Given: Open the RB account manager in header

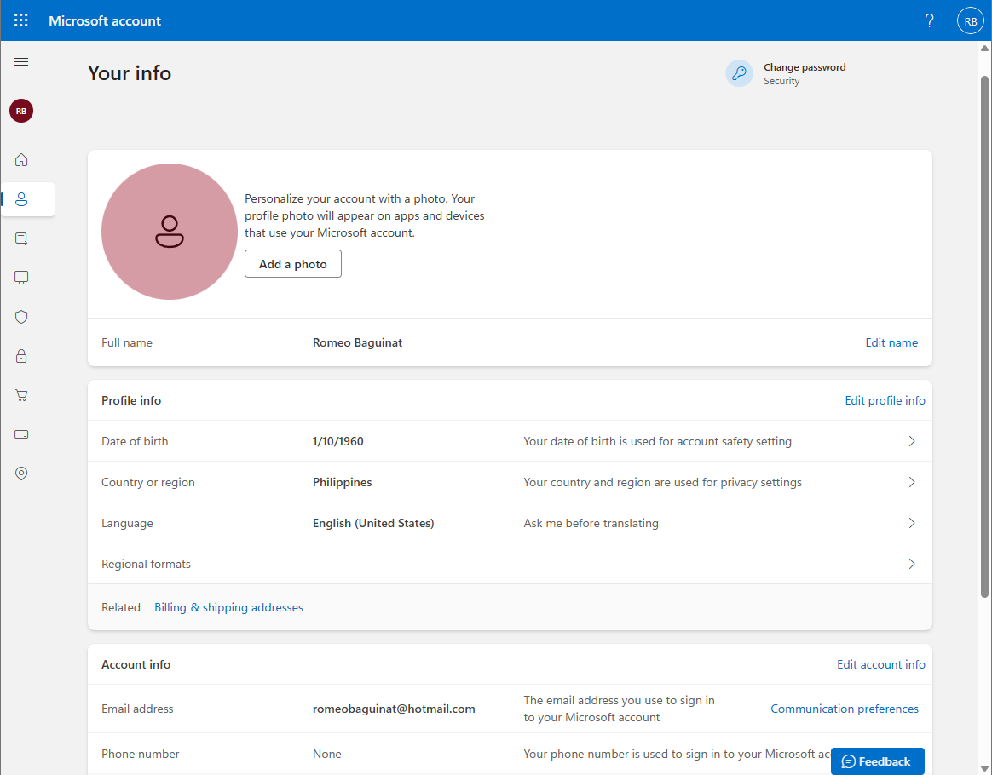Looking at the screenshot, I should tap(970, 20).
